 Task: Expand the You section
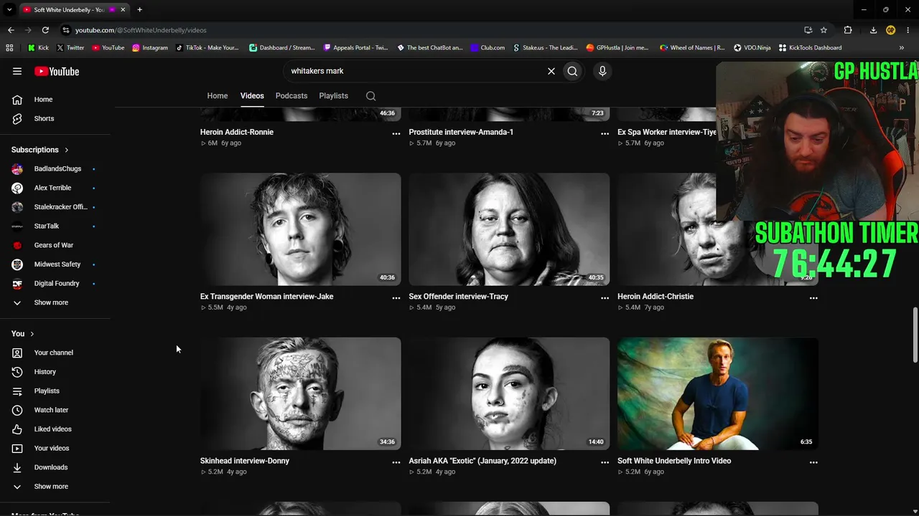23,333
